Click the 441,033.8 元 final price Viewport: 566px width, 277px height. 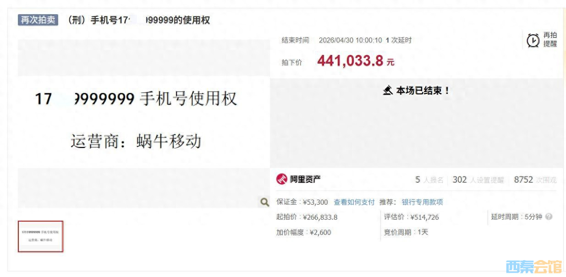click(x=356, y=61)
